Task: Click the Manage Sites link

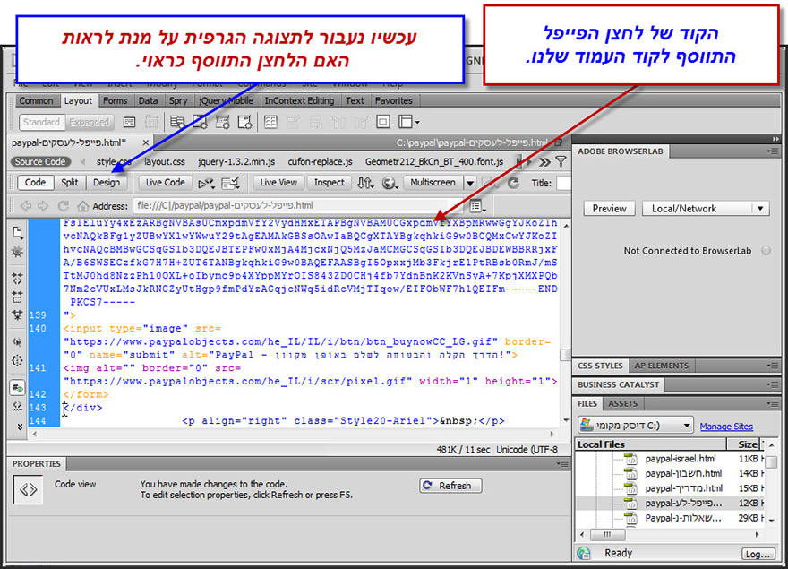Action: click(x=726, y=427)
